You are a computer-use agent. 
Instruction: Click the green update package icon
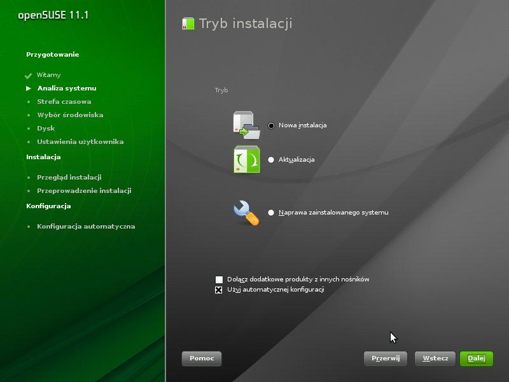(247, 159)
